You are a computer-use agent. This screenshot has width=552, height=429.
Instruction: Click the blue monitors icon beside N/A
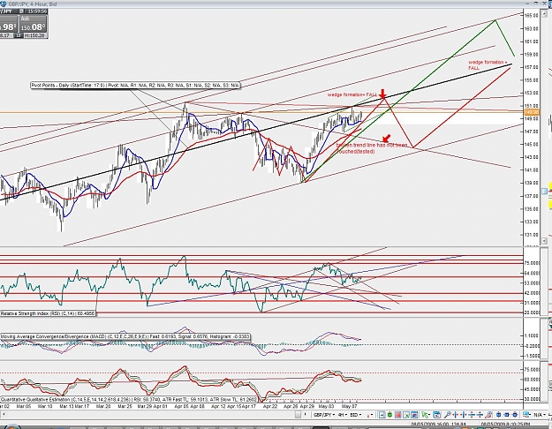(527, 415)
